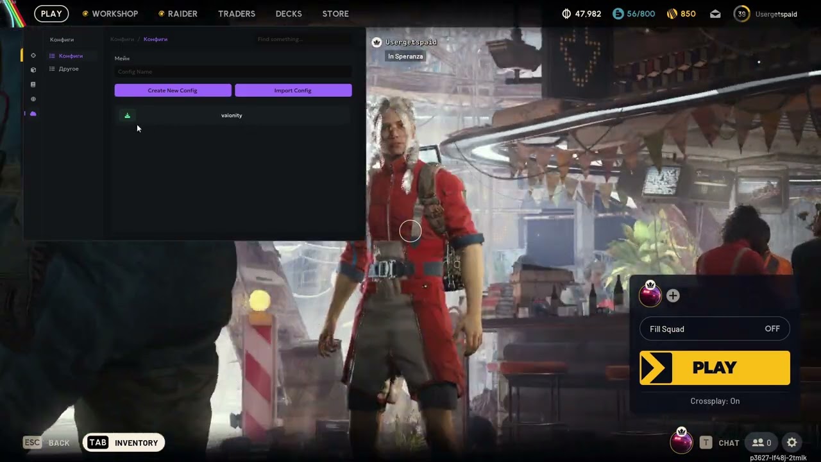
Task: Open the globe section in overlay sidebar
Action: pos(33,99)
